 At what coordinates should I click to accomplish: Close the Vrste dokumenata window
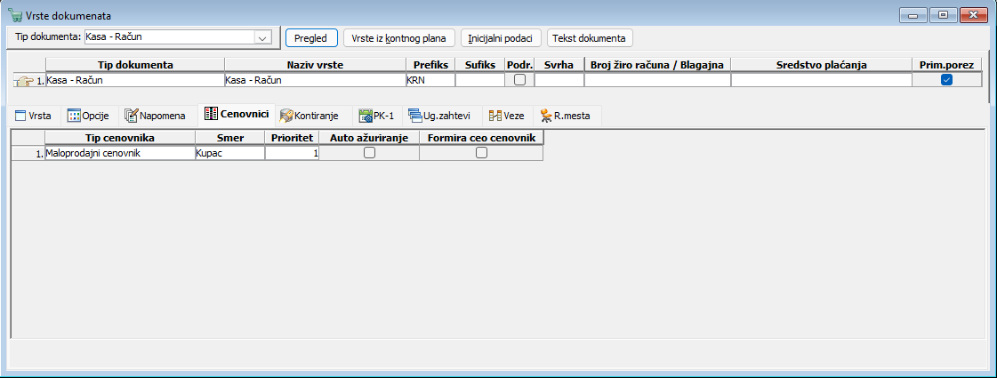(x=973, y=15)
